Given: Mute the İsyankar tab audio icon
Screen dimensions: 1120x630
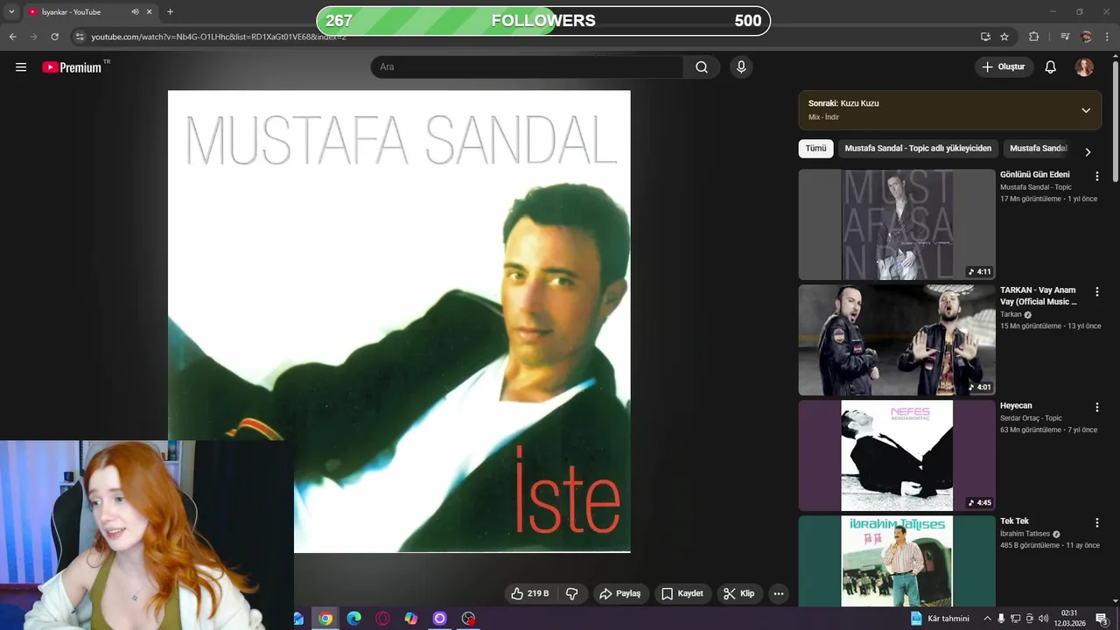Looking at the screenshot, I should pyautogui.click(x=135, y=12).
